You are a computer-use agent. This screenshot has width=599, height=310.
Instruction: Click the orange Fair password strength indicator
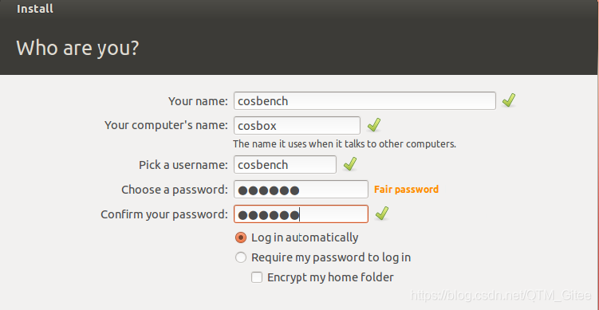pyautogui.click(x=406, y=189)
